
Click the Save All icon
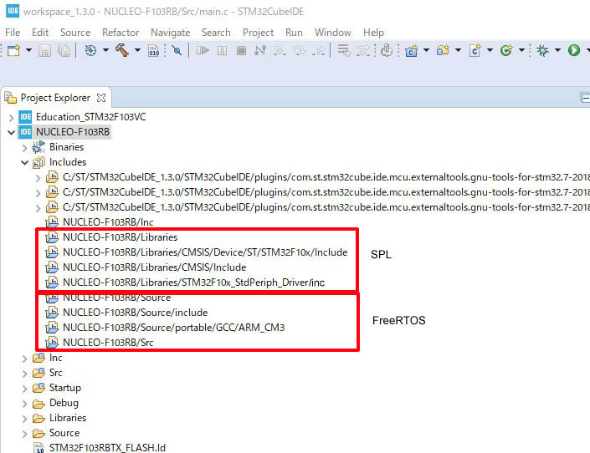point(64,50)
